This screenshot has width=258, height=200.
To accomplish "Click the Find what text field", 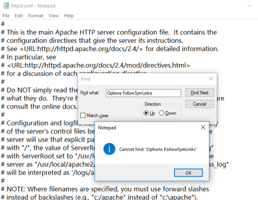I will pos(143,93).
